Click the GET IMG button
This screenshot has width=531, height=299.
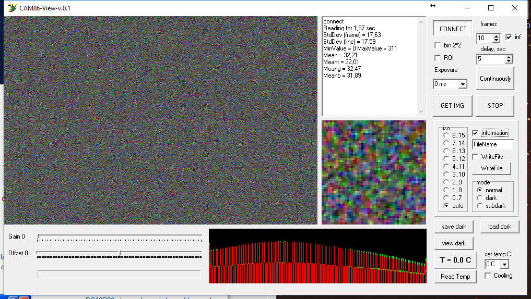[453, 106]
